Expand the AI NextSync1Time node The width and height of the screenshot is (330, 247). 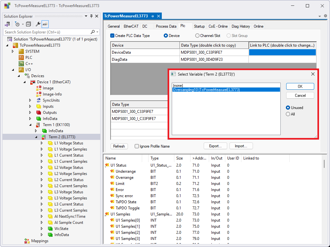42,216
